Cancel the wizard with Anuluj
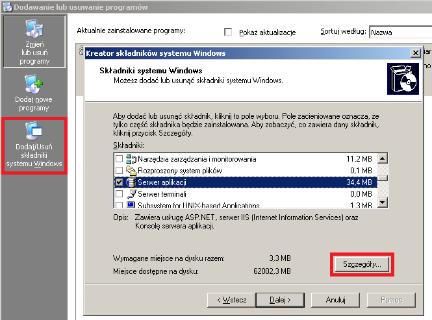Image resolution: width=432 pixels, height=320 pixels. (335, 300)
